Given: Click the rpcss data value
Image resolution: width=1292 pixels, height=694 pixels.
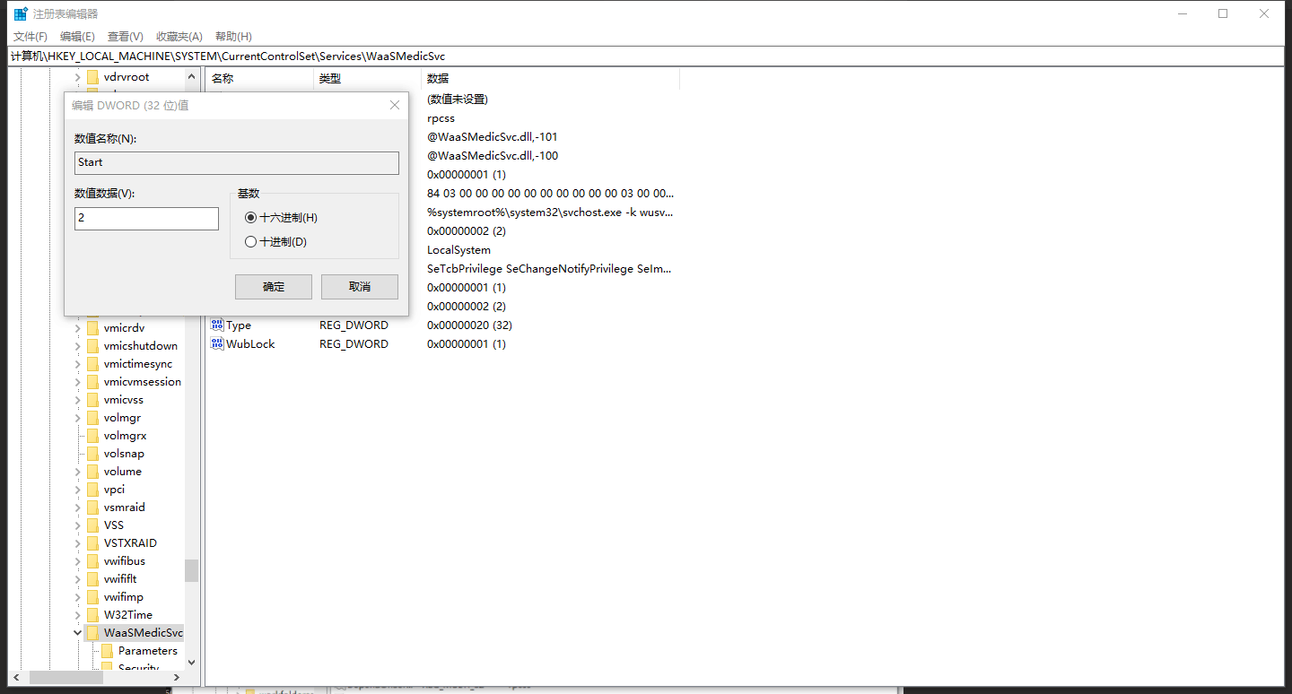Looking at the screenshot, I should [441, 118].
